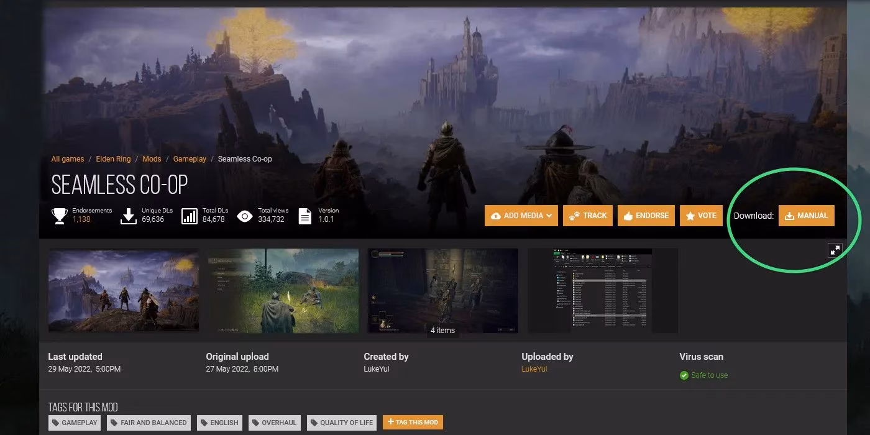Screen dimensions: 870x435
Task: Open the Add Media dropdown
Action: 521,216
